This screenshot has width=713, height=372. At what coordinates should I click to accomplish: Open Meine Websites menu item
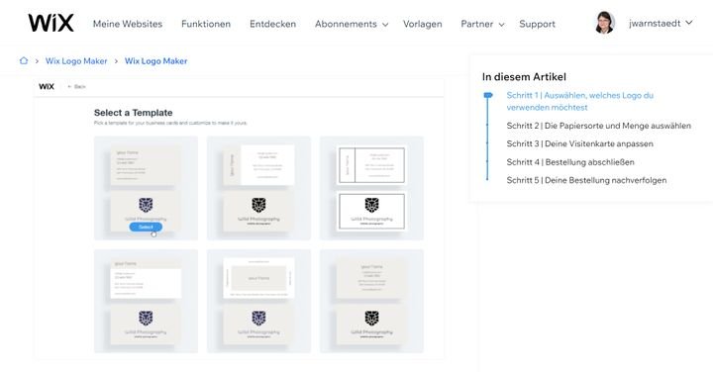[128, 24]
